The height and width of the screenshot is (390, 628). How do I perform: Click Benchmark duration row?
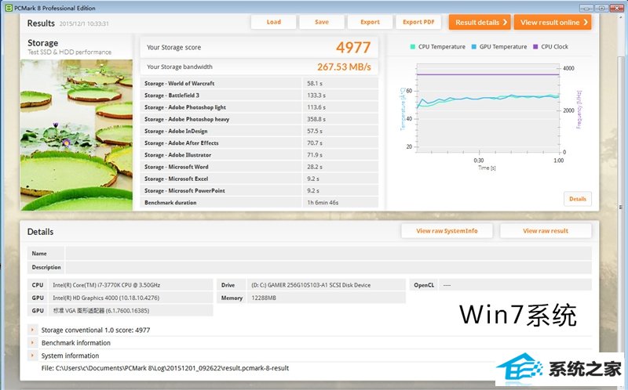259,203
